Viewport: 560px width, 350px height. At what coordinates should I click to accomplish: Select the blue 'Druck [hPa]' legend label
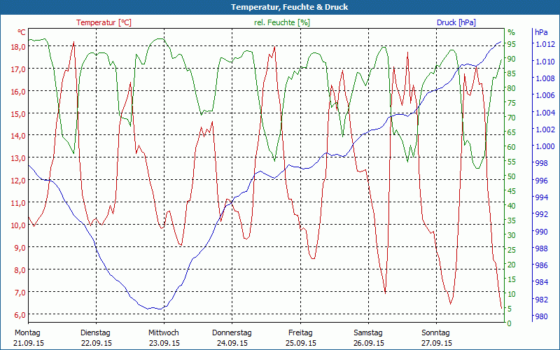[x=456, y=22]
